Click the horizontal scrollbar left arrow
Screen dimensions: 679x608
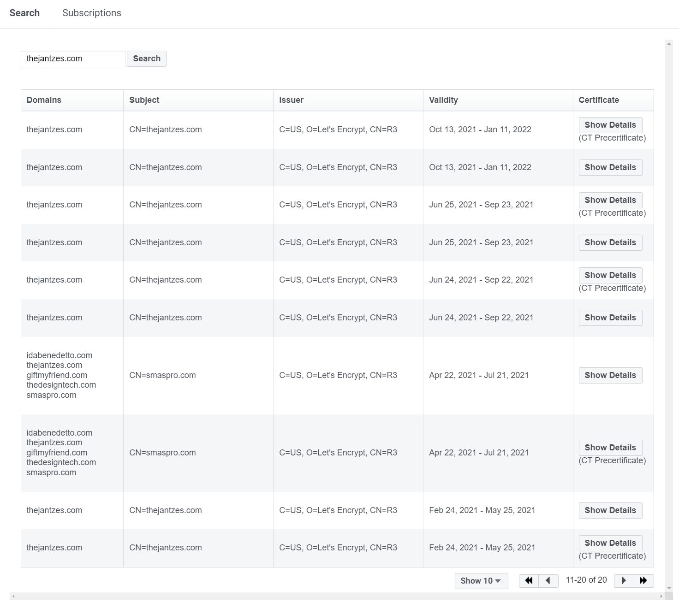13,596
